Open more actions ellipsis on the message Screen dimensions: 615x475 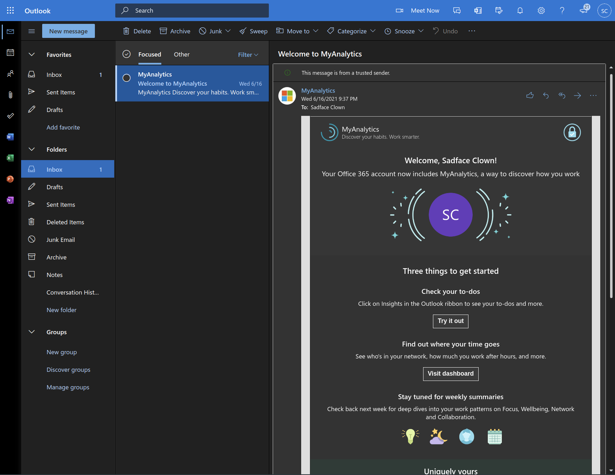click(593, 95)
